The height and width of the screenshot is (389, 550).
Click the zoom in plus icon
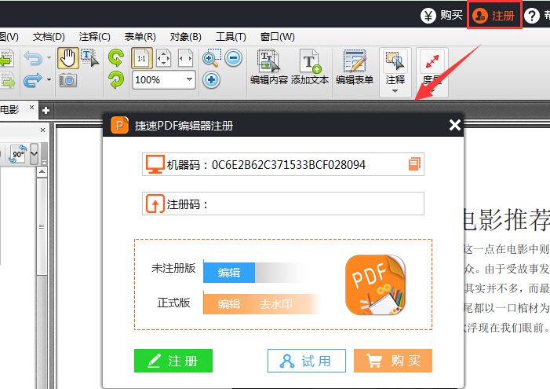click(x=211, y=80)
